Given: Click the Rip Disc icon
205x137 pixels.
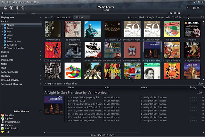Looking at the screenshot, I should (x=3, y=118).
